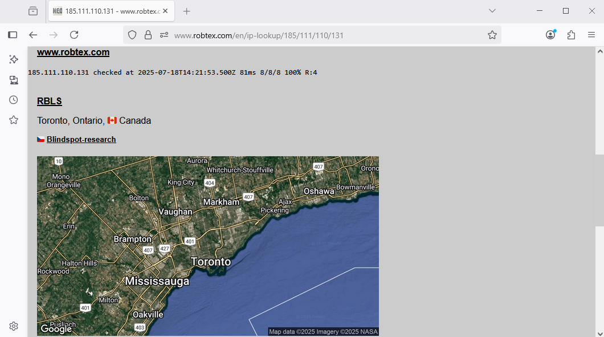Image resolution: width=604 pixels, height=337 pixels.
Task: Show synced tabs in the sidebar
Action: 14,80
